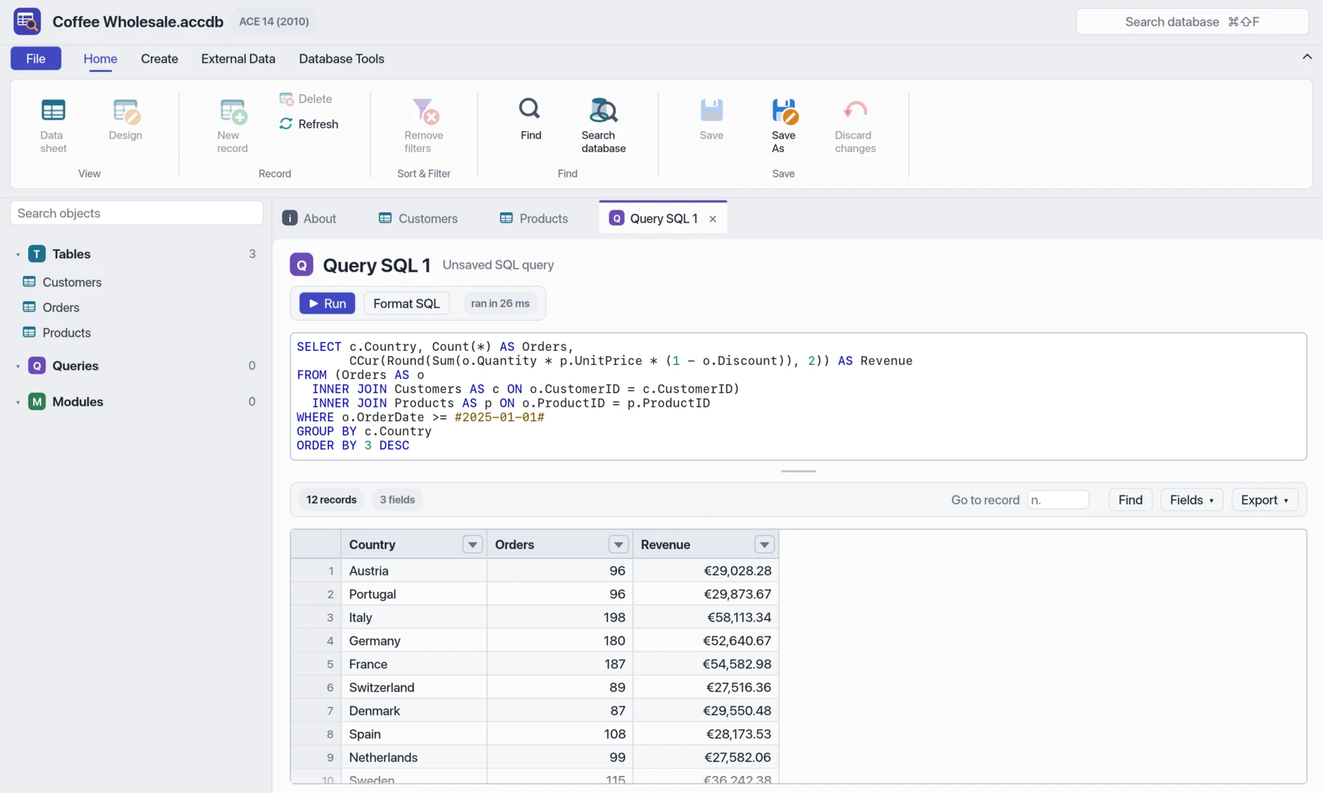Choose Save As in ribbon

pos(784,125)
